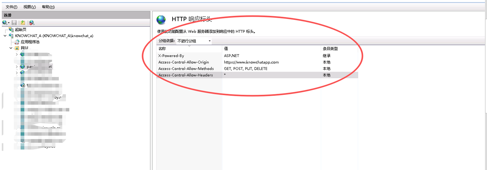The width and height of the screenshot is (487, 170).
Task: Select the 网站 folder node
Action: (x=24, y=48)
